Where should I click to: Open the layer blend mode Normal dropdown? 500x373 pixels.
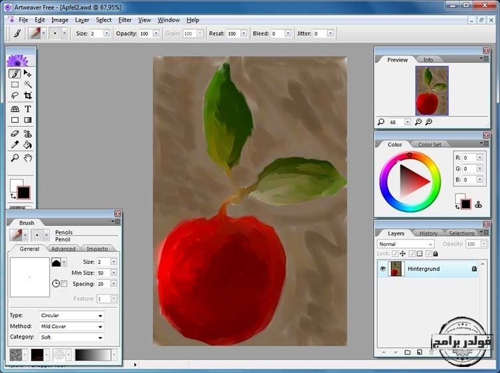[406, 244]
